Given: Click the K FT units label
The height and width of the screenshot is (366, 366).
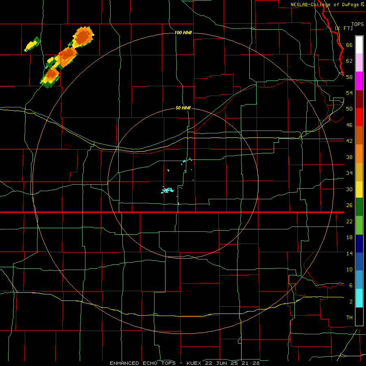Looking at the screenshot, I should [x=344, y=28].
